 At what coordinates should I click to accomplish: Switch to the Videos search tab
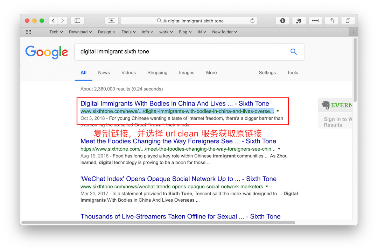point(128,73)
